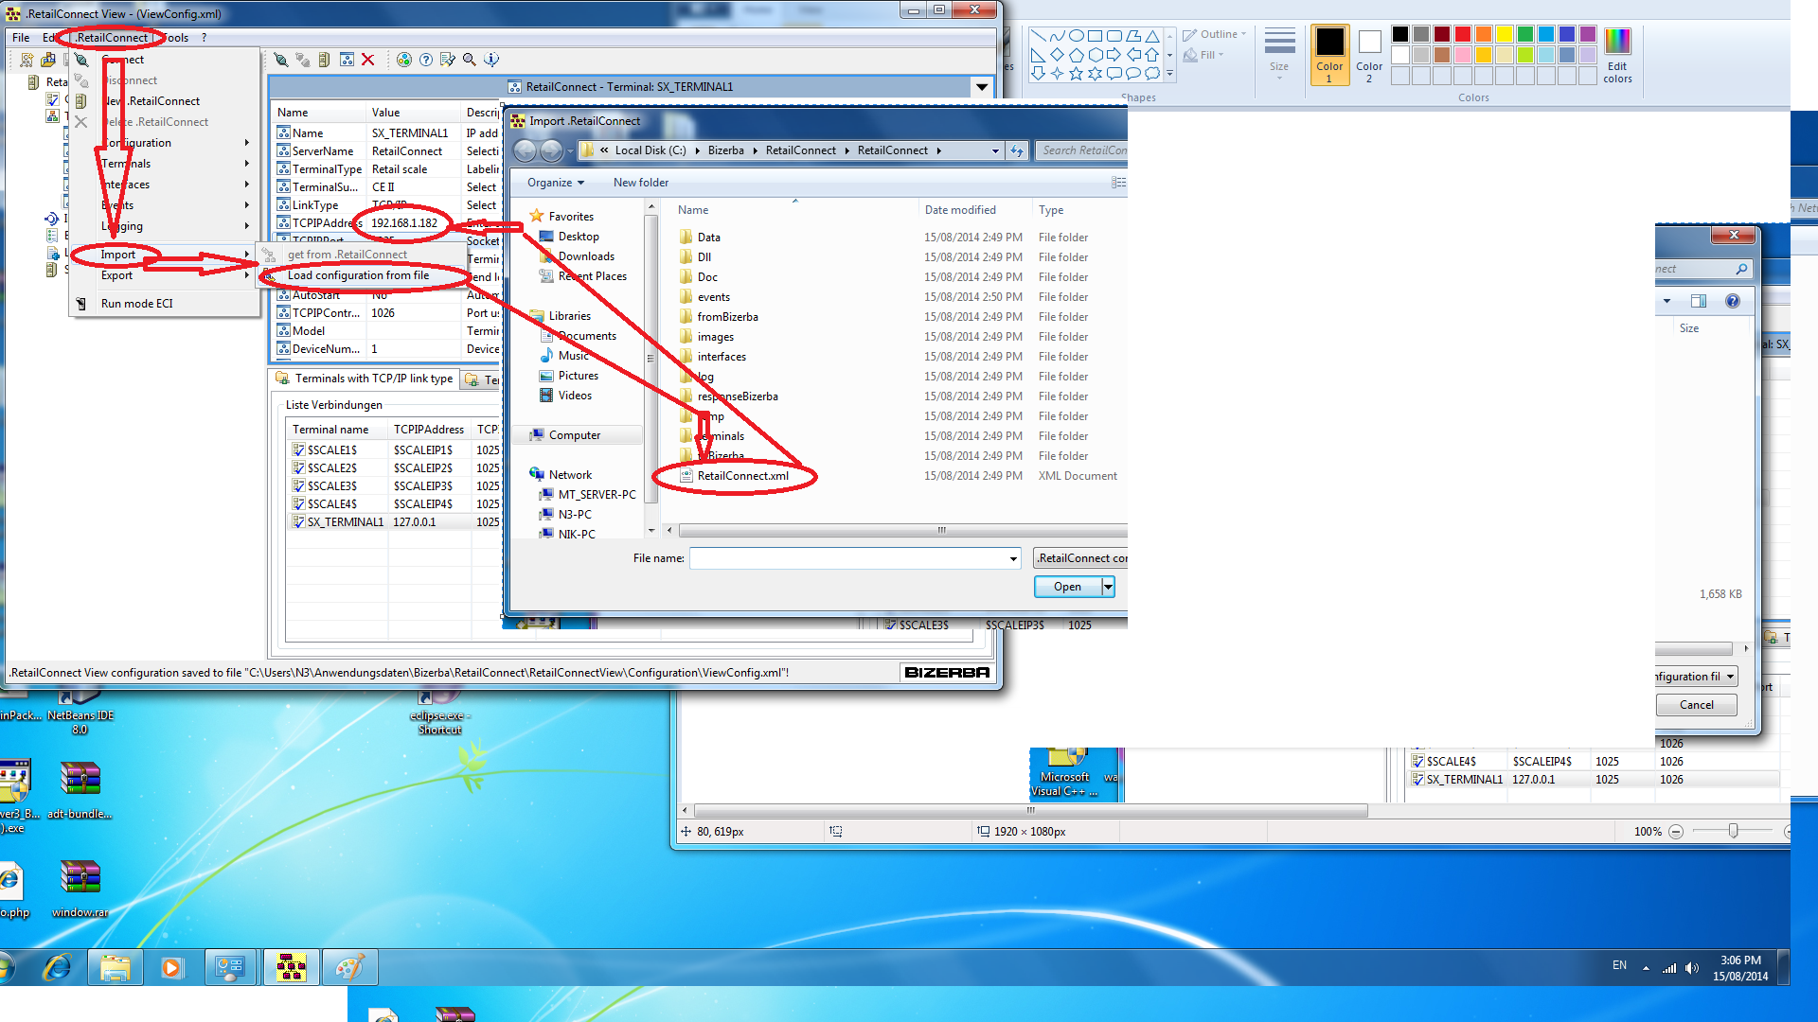Click the Connect plug icon in RetailConnect toolbar
Viewport: 1818px width, 1022px height.
280,60
